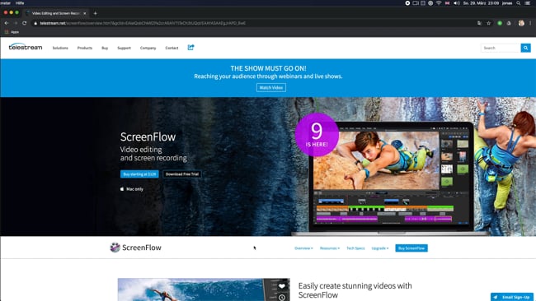536x301 pixels.
Task: Click the Watch Video button
Action: [x=271, y=88]
